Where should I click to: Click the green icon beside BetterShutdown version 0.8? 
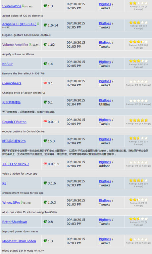tap(45, 221)
